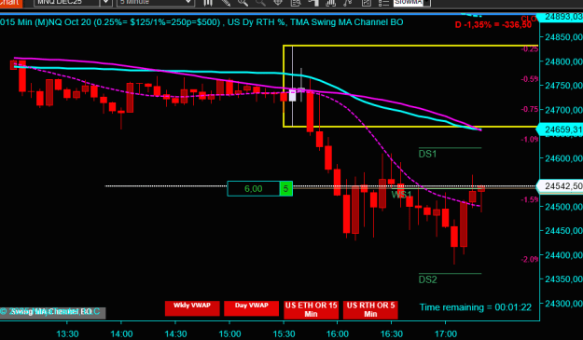The width and height of the screenshot is (583, 340).
Task: Click the list view icon beside SlowMA
Action: tap(383, 3)
